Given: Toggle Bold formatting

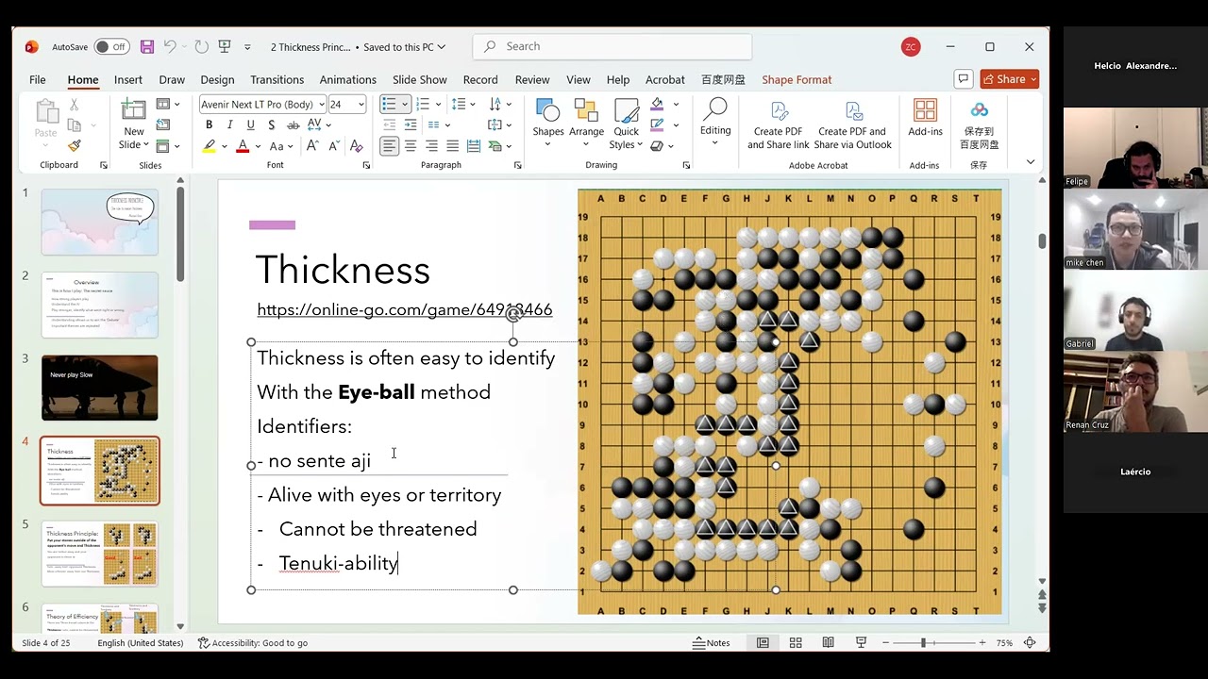Looking at the screenshot, I should [209, 124].
